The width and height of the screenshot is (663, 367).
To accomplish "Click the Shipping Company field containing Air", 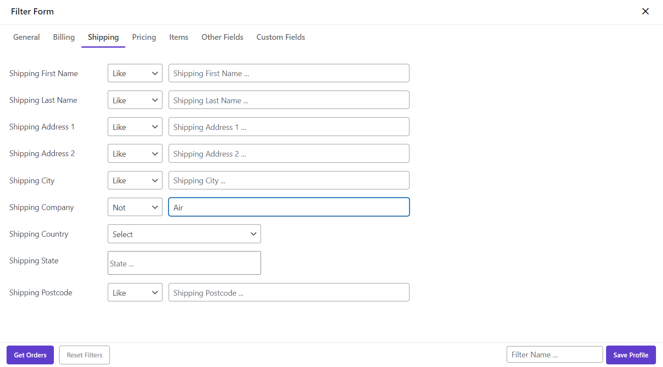I will pos(289,207).
